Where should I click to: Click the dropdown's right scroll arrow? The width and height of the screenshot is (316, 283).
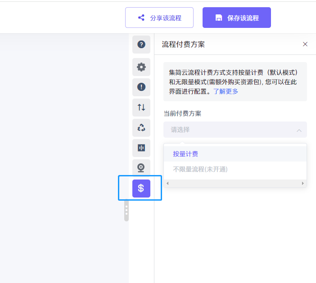pos(302,183)
